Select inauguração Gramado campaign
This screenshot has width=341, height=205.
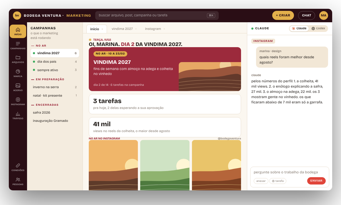pos(55,121)
